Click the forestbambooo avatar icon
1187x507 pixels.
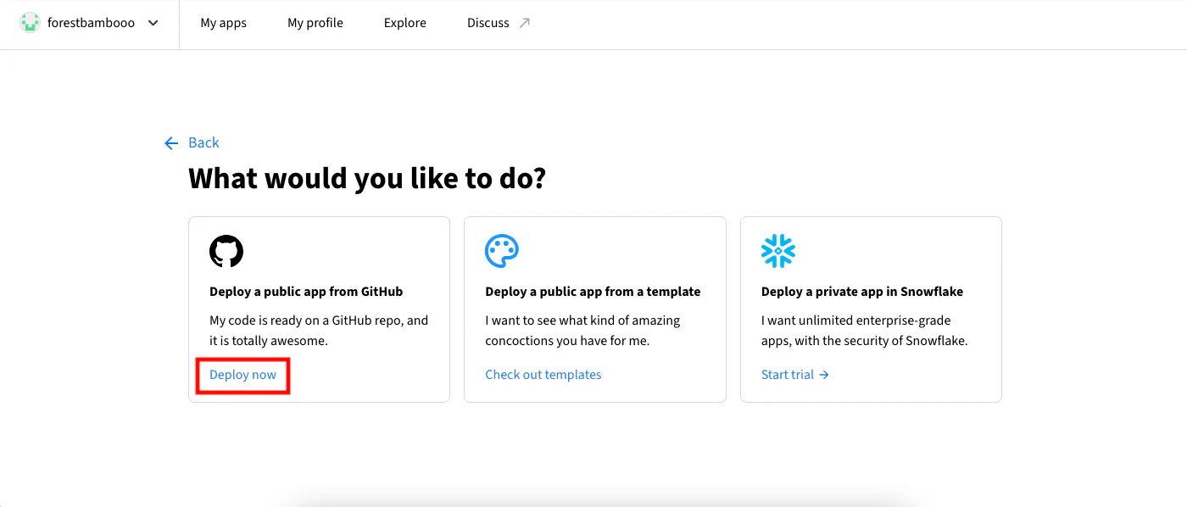31,23
